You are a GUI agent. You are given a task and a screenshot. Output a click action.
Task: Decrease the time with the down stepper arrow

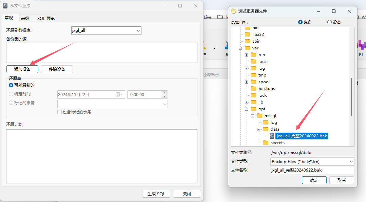[164, 96]
